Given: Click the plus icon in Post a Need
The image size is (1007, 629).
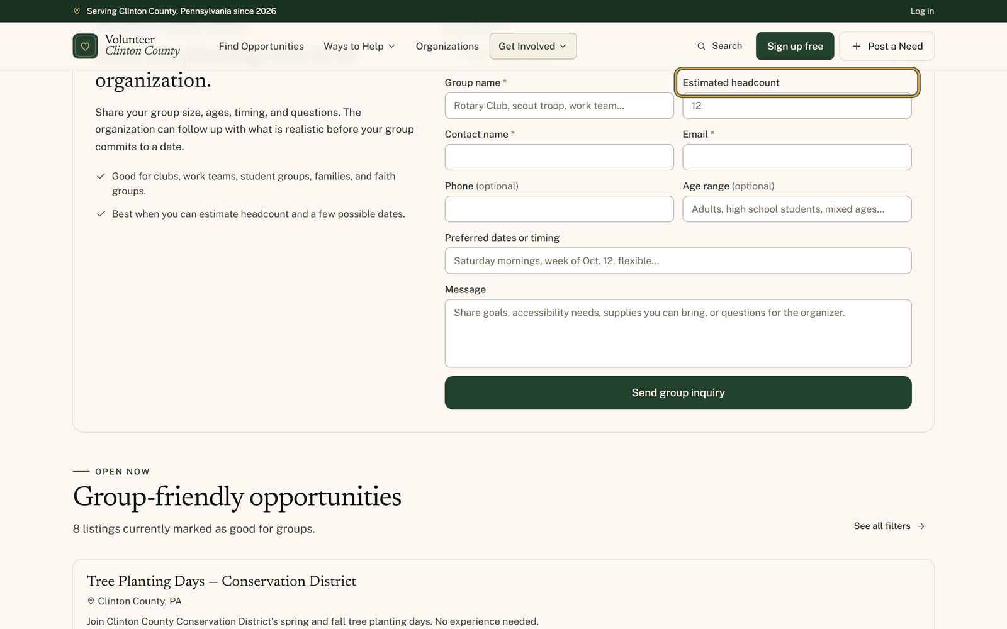Looking at the screenshot, I should point(856,46).
